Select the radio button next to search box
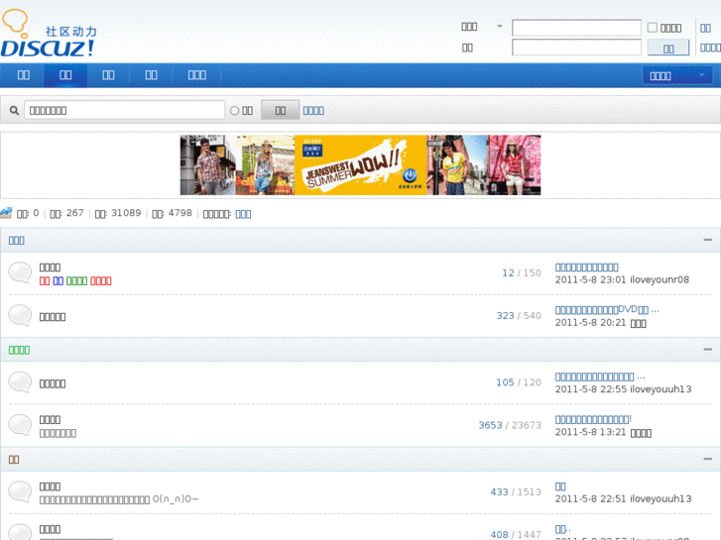 click(234, 111)
